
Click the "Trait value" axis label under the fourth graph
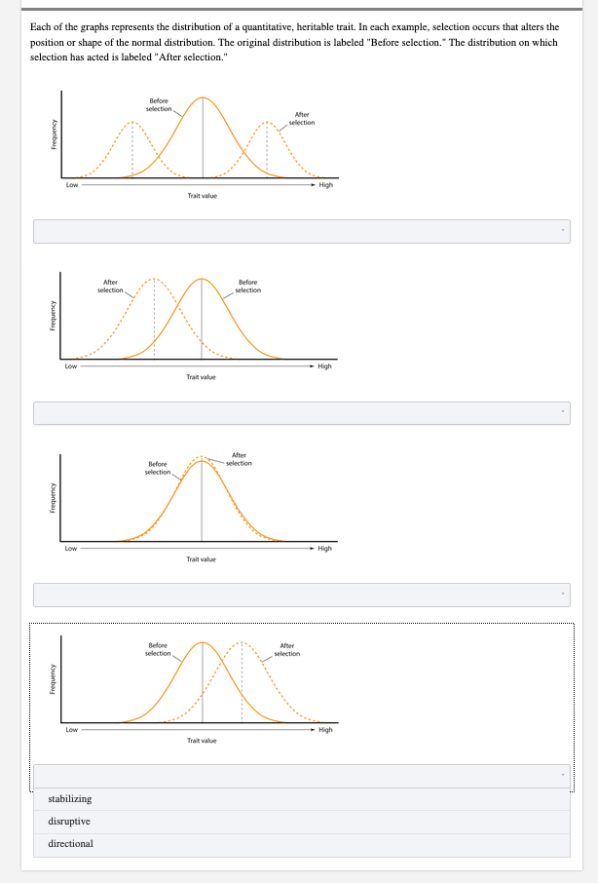[201, 740]
